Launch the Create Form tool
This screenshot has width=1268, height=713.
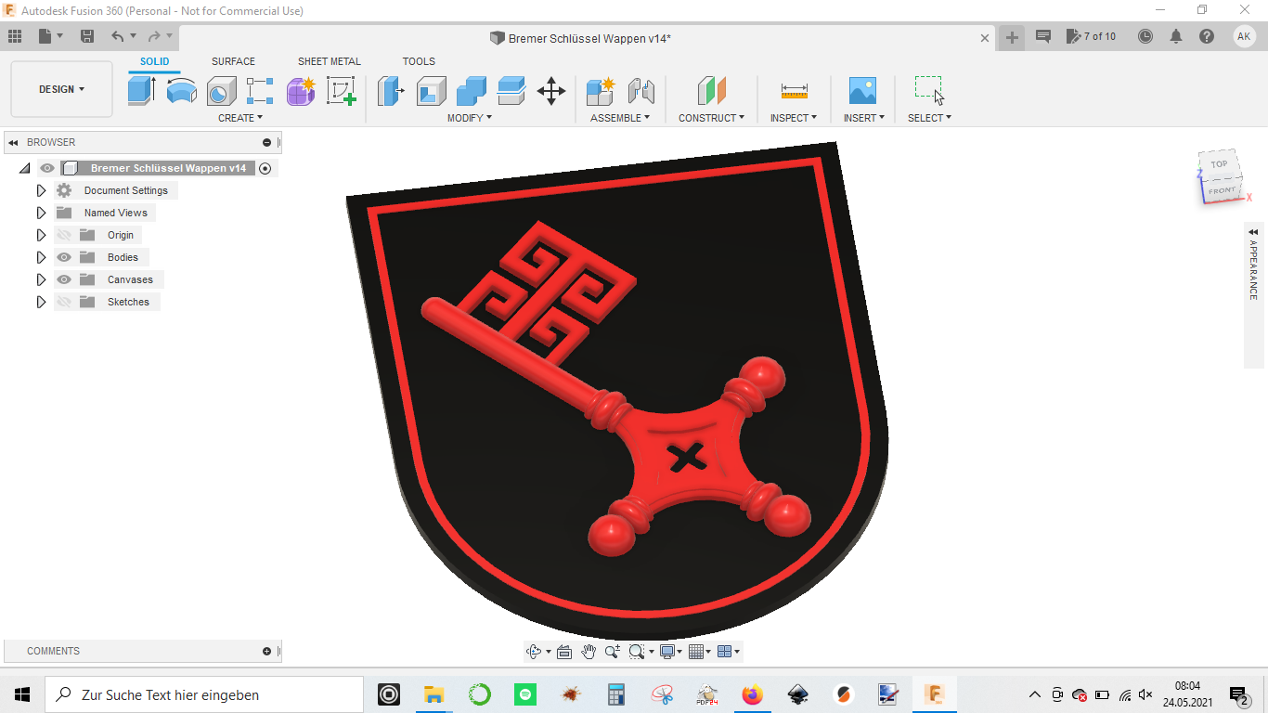[x=300, y=90]
